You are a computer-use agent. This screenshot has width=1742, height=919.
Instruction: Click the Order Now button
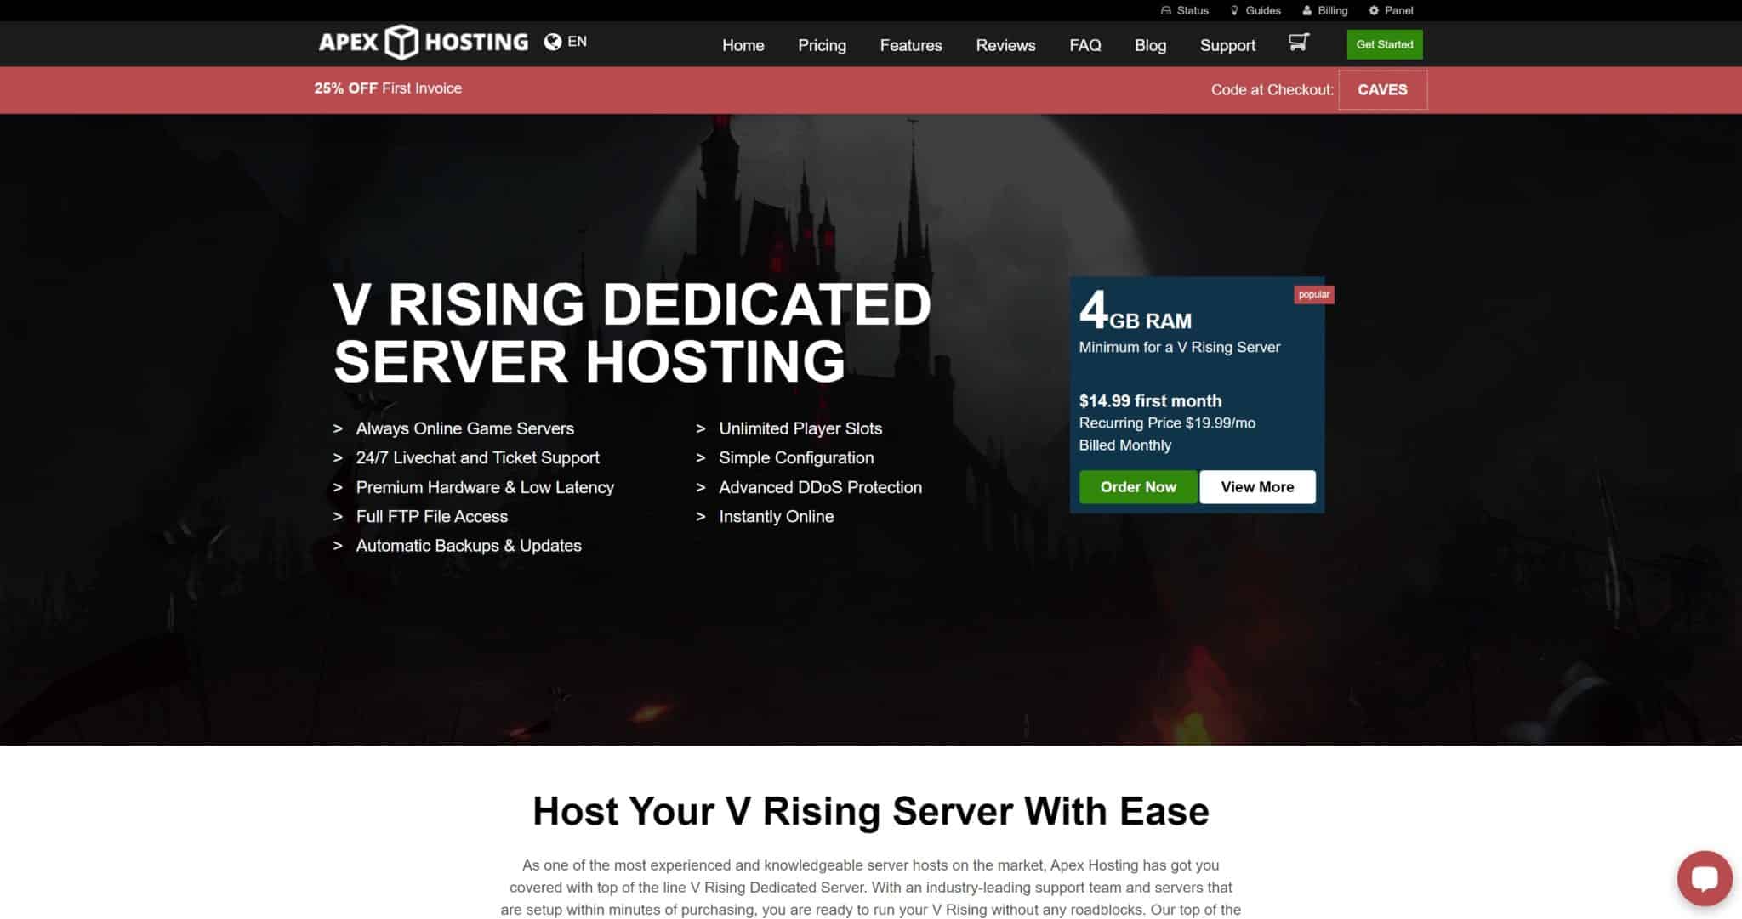1138,487
